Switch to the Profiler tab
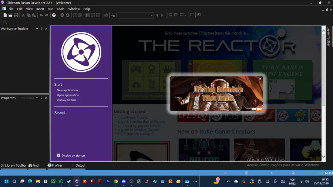Viewport: 333px width, 187px height. point(55,165)
